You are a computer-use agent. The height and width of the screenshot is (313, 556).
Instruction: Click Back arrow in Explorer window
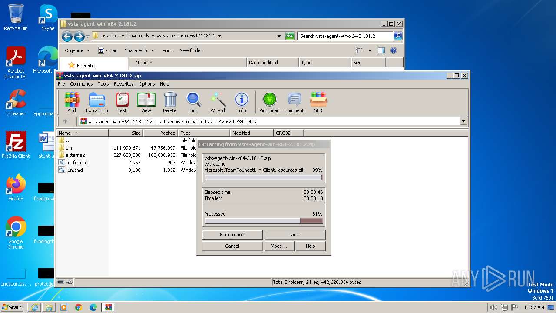[x=67, y=36]
